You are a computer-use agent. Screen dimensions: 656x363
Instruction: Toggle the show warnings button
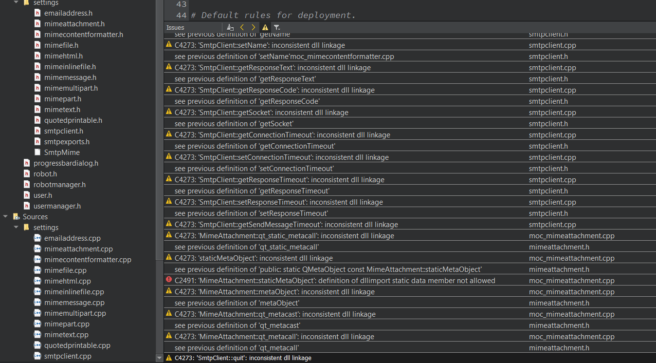coord(265,27)
